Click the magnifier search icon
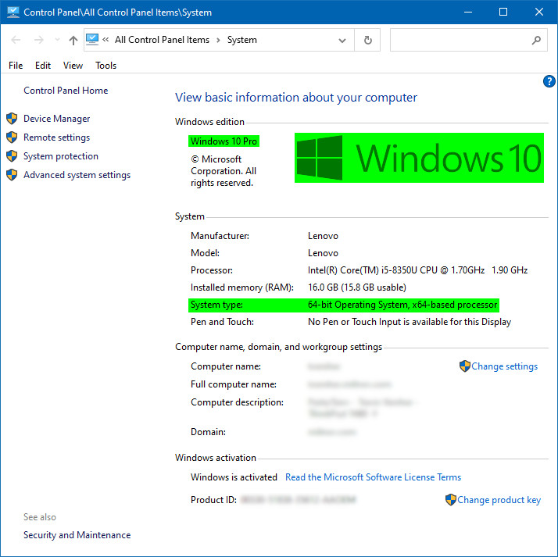 pyautogui.click(x=536, y=40)
